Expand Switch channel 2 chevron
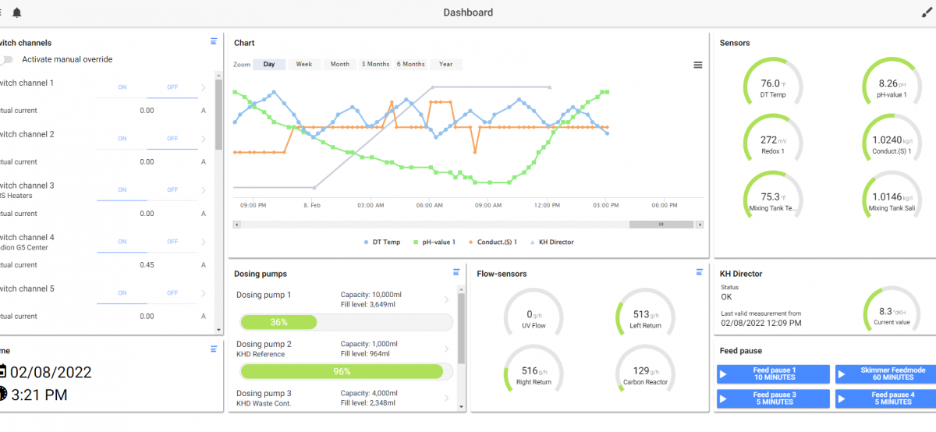This screenshot has width=936, height=432. point(204,139)
